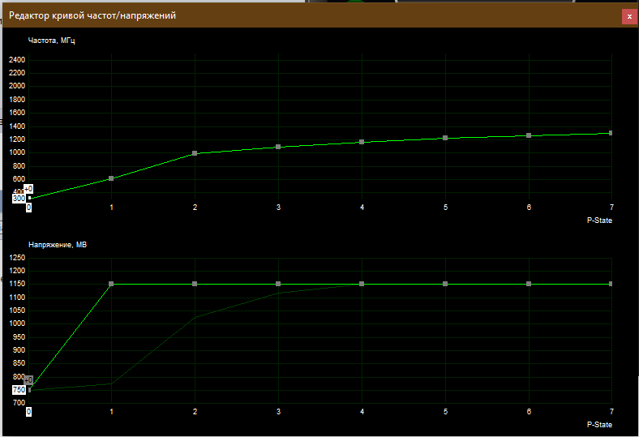Click the 'Частота, МГц' chart title

51,41
